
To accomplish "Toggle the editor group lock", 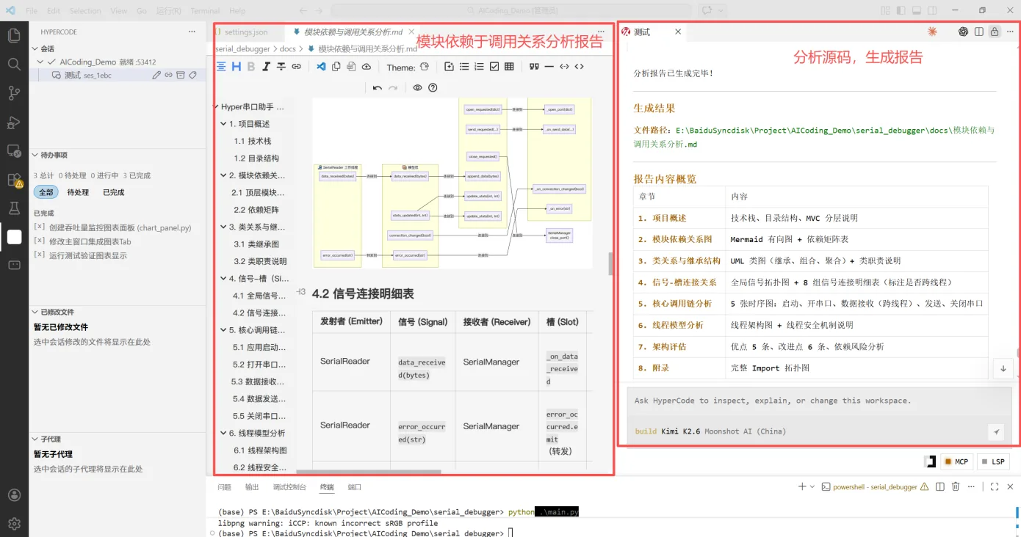I will [995, 32].
